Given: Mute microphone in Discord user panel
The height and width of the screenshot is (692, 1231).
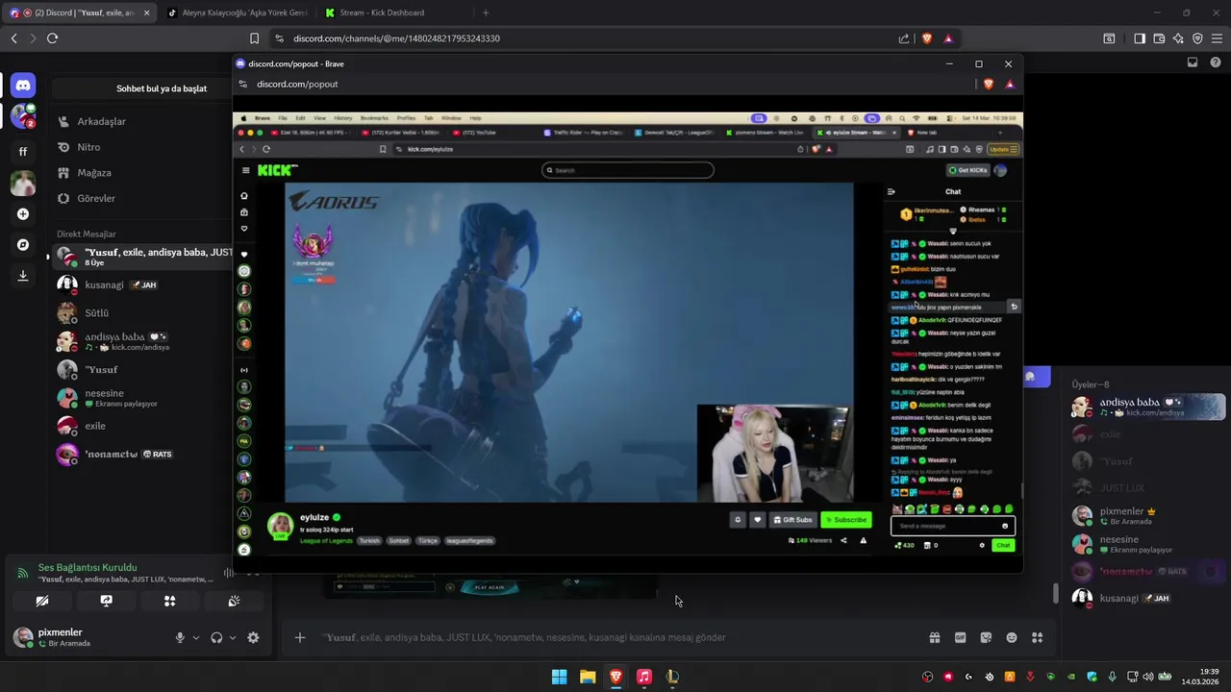Looking at the screenshot, I should coord(179,637).
